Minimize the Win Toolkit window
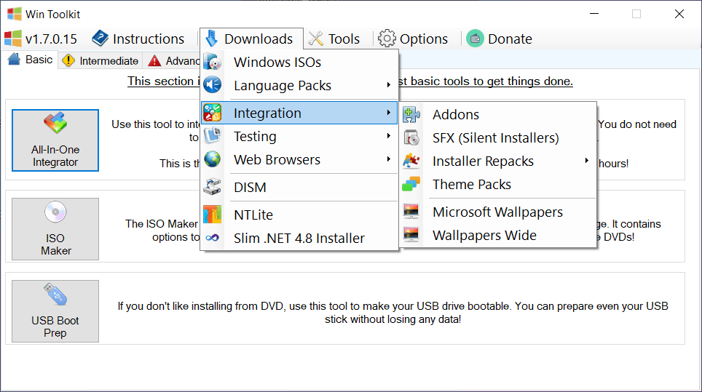Viewport: 702px width, 392px height. click(594, 14)
